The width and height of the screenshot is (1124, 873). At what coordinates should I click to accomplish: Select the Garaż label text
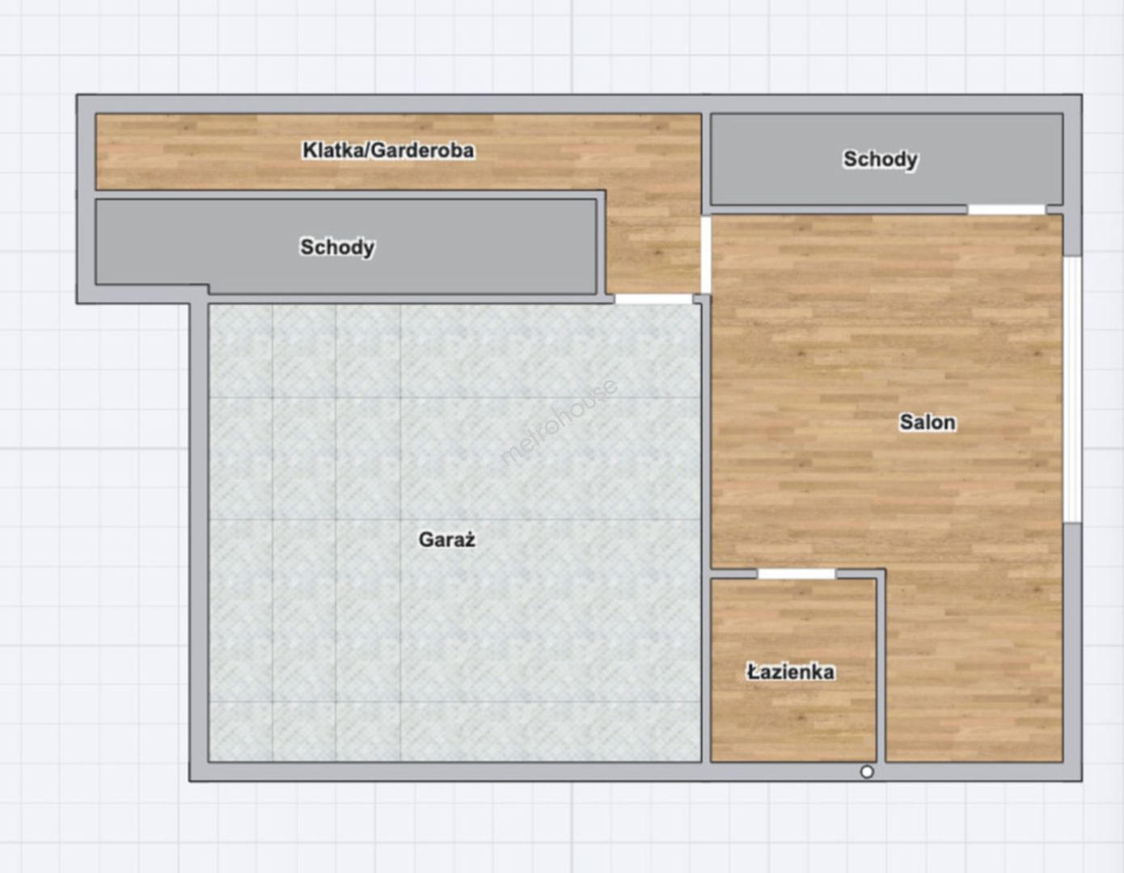coord(446,540)
